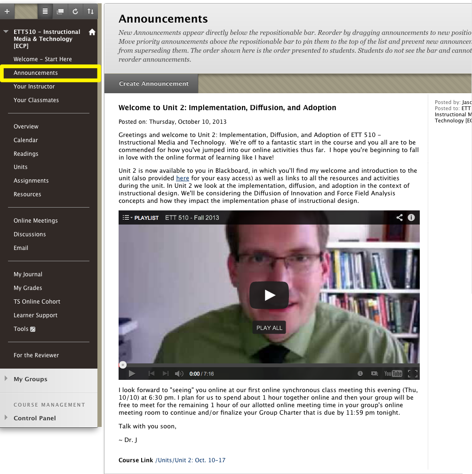Click the ETT 510 - Fall 2013 playlist title
Viewport: 472px width, 474px height.
192,217
